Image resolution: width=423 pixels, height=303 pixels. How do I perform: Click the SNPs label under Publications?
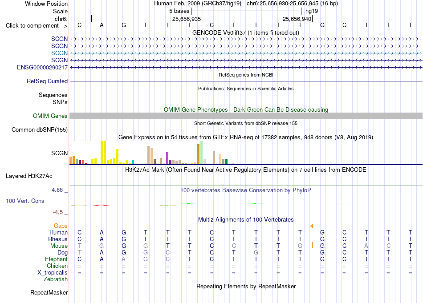60,102
